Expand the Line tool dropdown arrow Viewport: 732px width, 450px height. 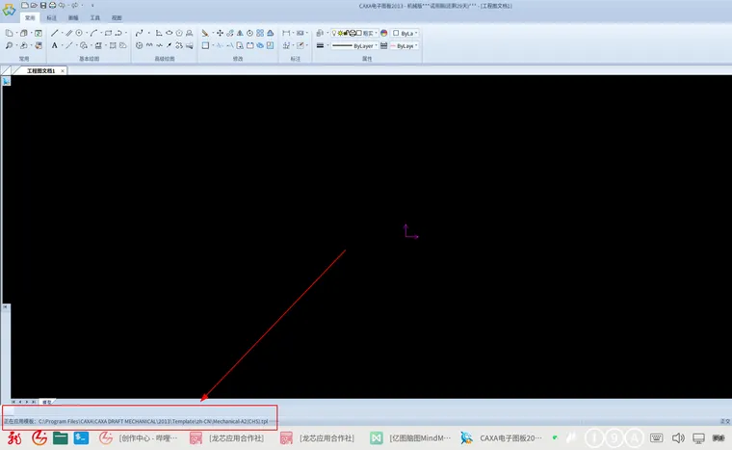pos(62,33)
